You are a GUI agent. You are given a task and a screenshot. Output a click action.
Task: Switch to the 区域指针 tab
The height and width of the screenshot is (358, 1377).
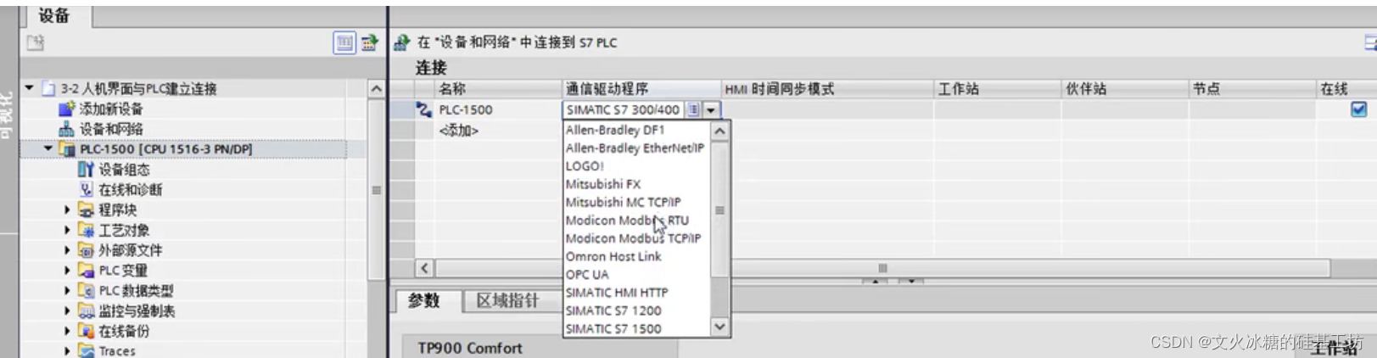pos(508,300)
